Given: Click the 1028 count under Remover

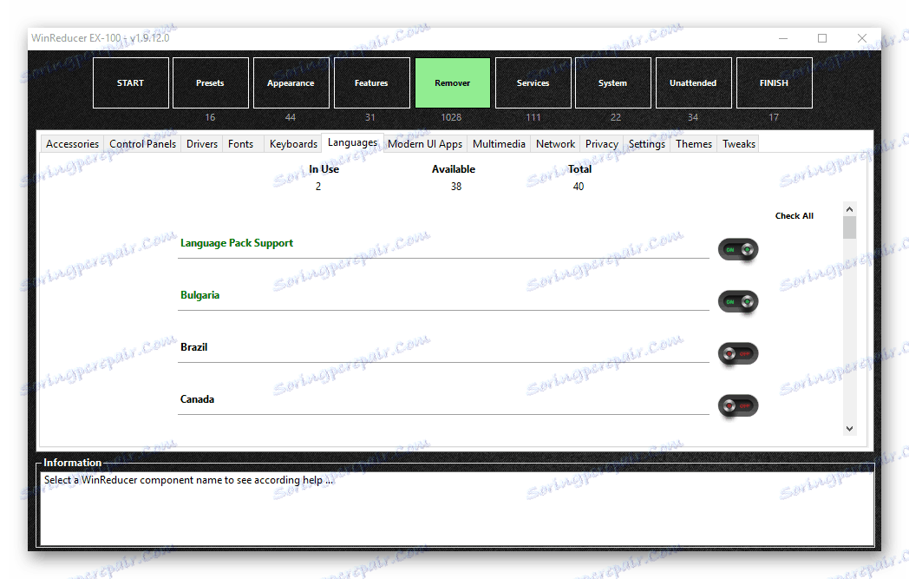Looking at the screenshot, I should click(x=451, y=117).
